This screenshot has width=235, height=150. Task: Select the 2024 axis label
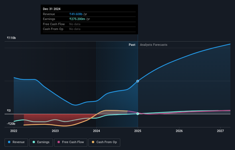[x=96, y=131]
